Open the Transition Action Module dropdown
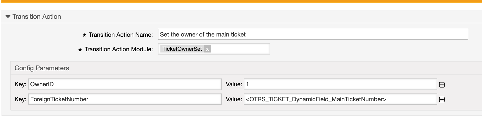 240,49
